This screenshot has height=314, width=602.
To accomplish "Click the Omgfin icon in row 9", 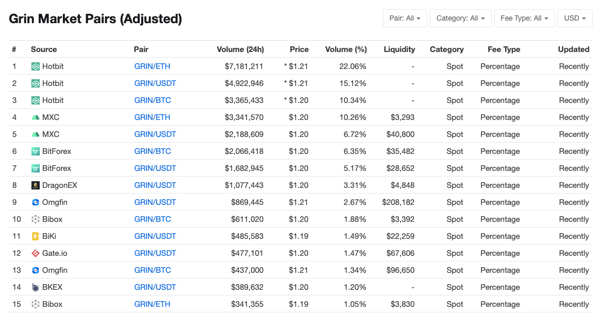I will (36, 202).
